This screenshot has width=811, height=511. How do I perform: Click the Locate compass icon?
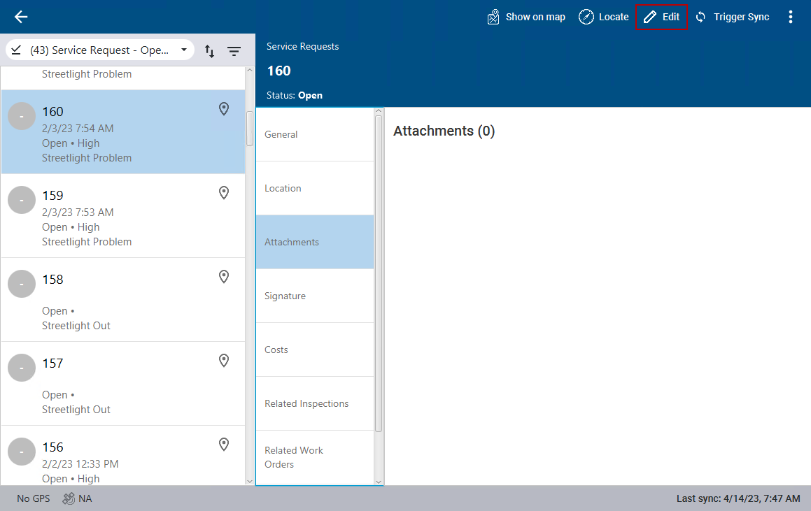[x=586, y=17]
